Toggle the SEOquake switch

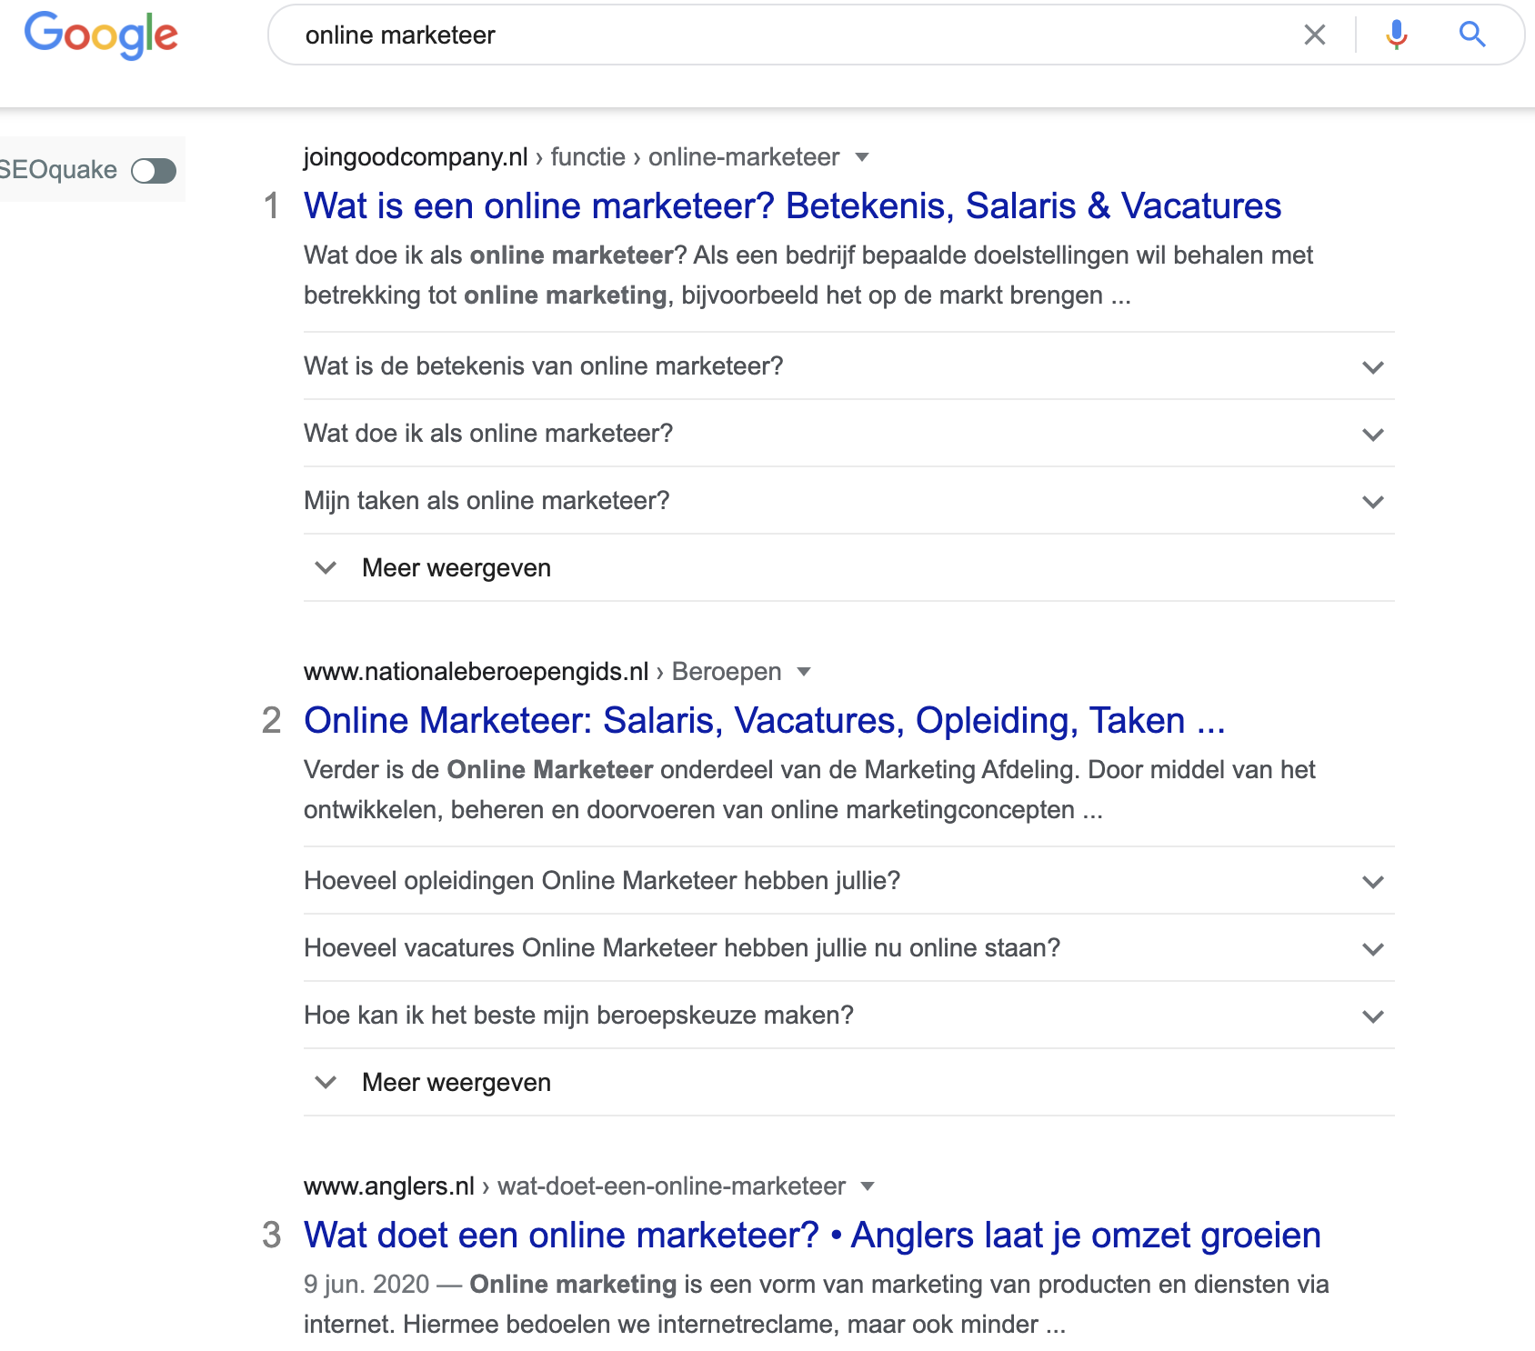154,171
